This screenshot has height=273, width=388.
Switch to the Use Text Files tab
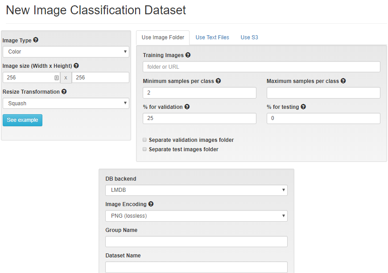click(212, 37)
